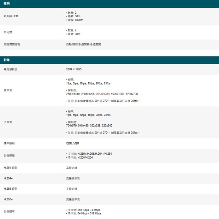The height and width of the screenshot is (219, 219).
Task: Click the 碼率控制 row label
Action: (9, 143)
